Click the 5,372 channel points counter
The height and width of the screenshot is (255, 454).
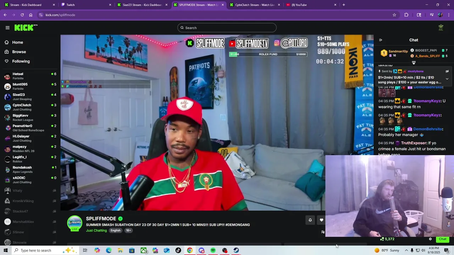tap(387, 239)
